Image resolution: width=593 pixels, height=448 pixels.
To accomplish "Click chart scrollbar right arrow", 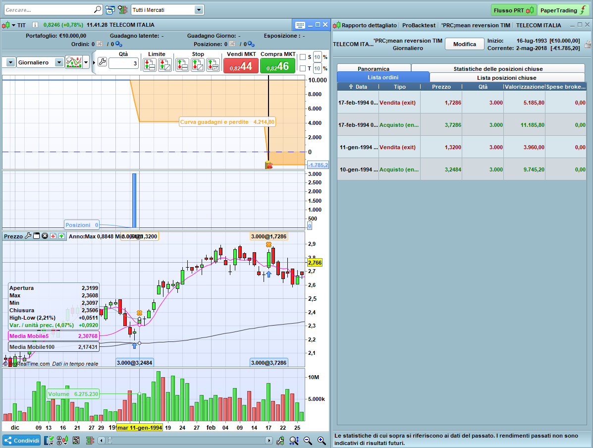I will tap(269, 441).
